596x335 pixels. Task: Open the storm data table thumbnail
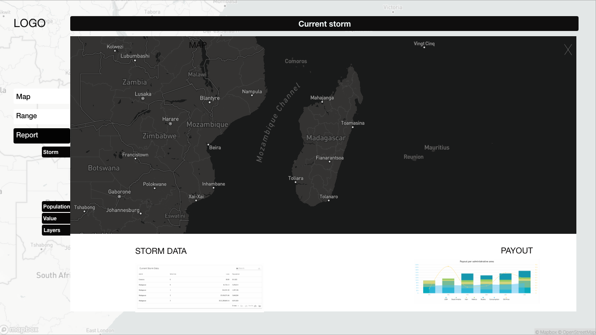click(199, 287)
